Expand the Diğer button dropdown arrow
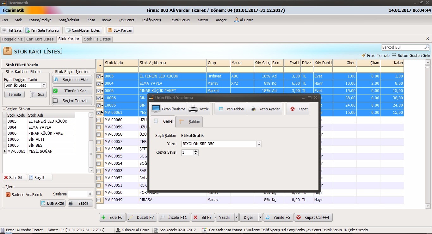432x234 pixels. tap(260, 217)
